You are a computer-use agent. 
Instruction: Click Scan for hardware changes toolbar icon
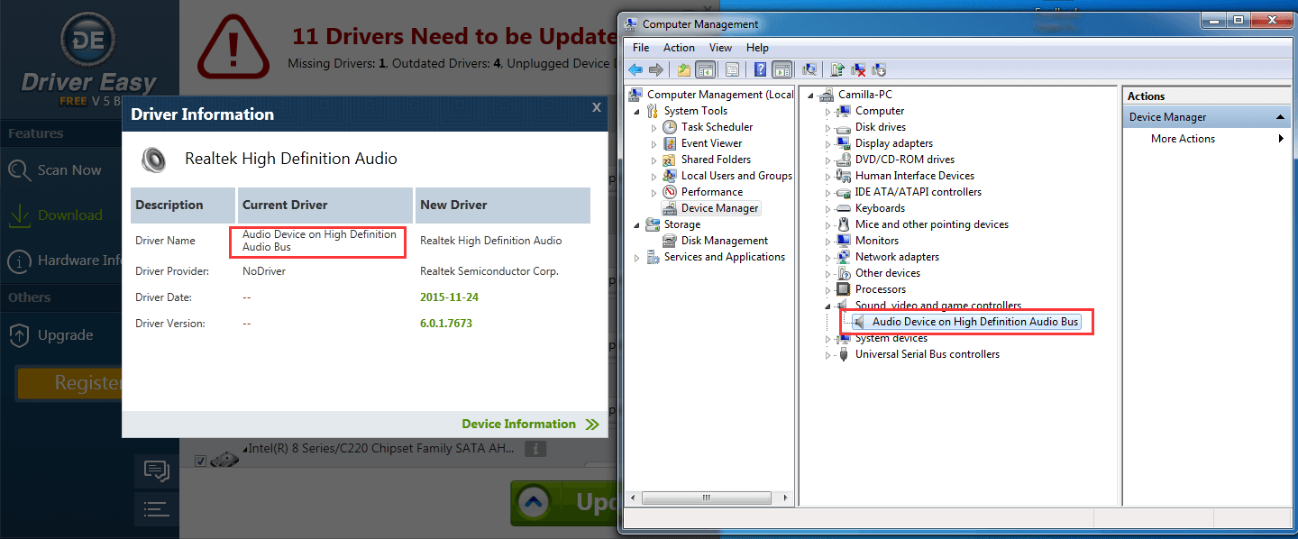[809, 69]
